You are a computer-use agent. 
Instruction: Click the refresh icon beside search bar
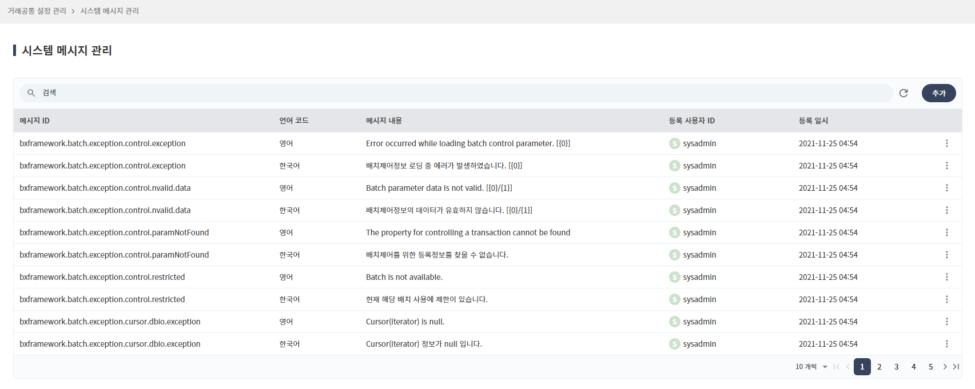[x=904, y=93]
